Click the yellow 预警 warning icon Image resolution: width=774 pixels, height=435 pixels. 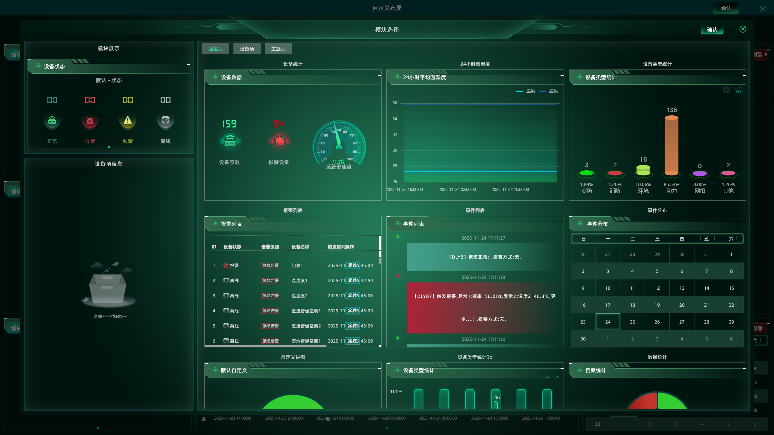pyautogui.click(x=128, y=121)
